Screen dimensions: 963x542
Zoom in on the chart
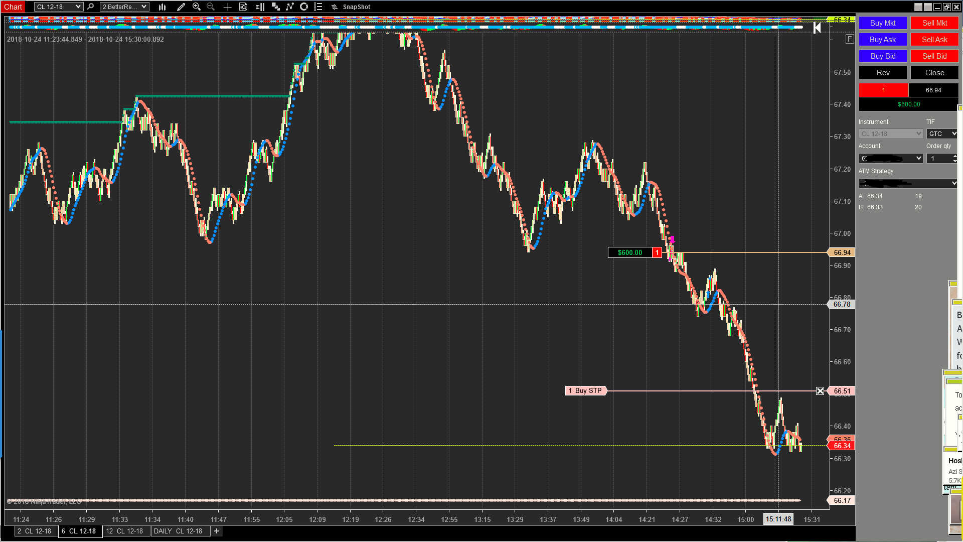[197, 7]
